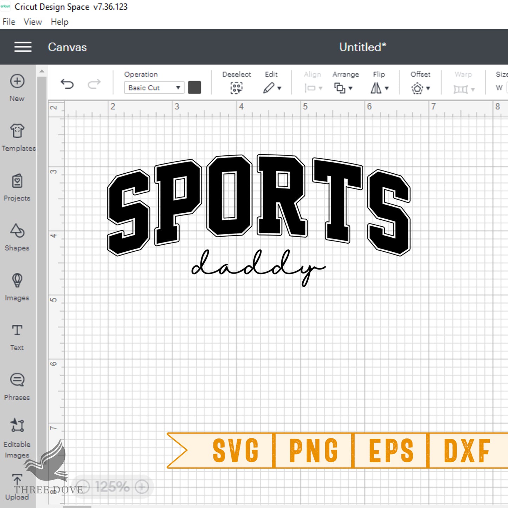
Task: Click the Upload icon
Action: 17,480
